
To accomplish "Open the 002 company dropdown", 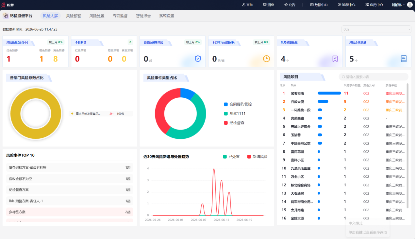I will (x=376, y=29).
